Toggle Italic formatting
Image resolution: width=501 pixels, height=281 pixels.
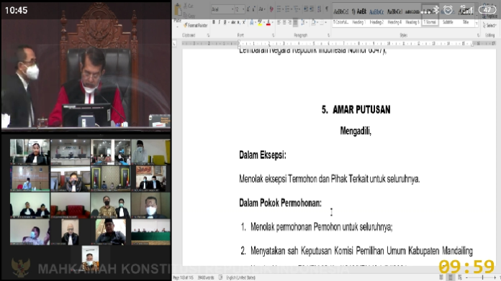coord(219,22)
